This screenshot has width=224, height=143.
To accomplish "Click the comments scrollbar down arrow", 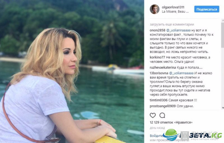I will (x=223, y=108).
